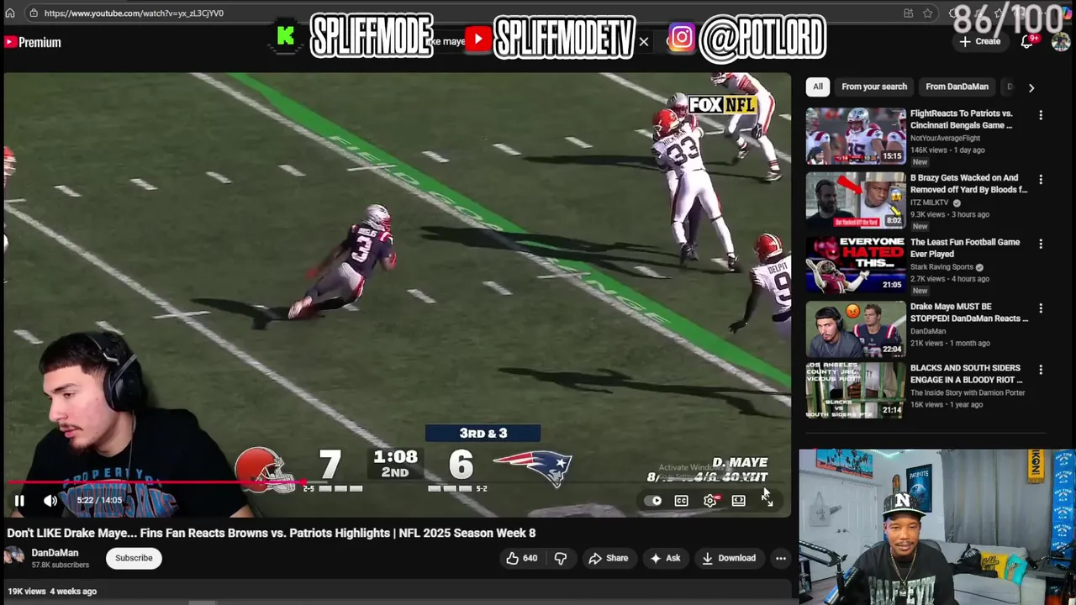Open options for Blacks and South Siders video
The height and width of the screenshot is (605, 1076).
pos(1041,370)
